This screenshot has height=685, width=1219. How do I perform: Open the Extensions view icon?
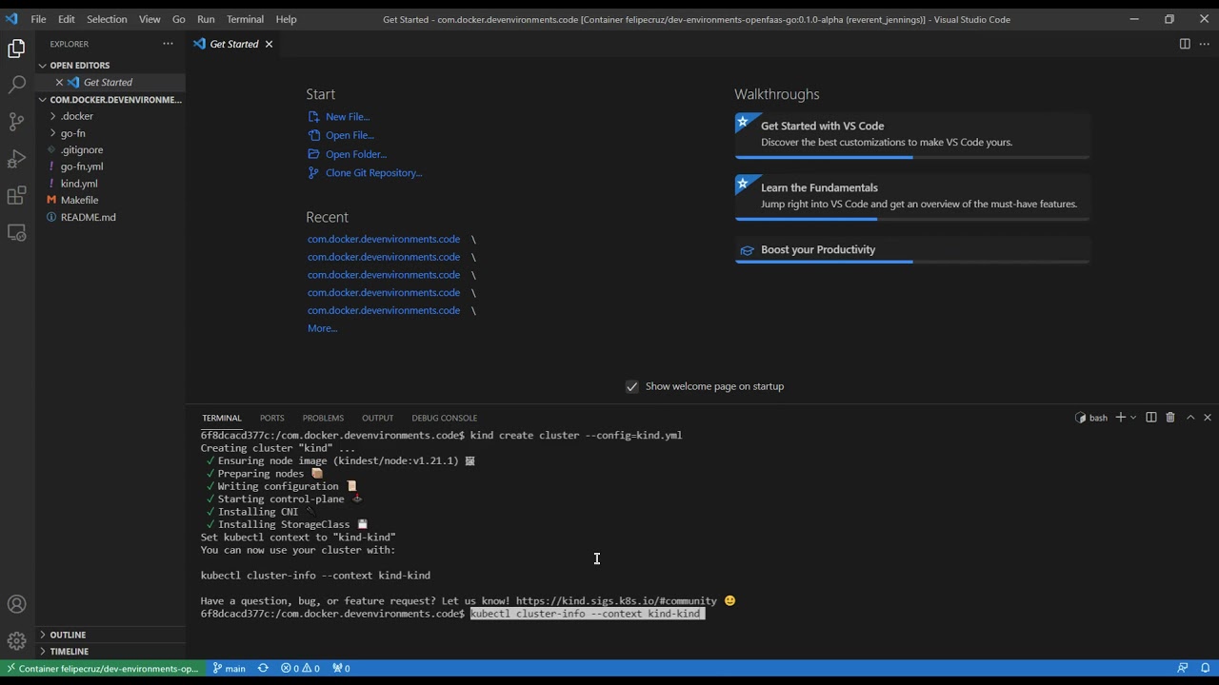click(x=16, y=196)
